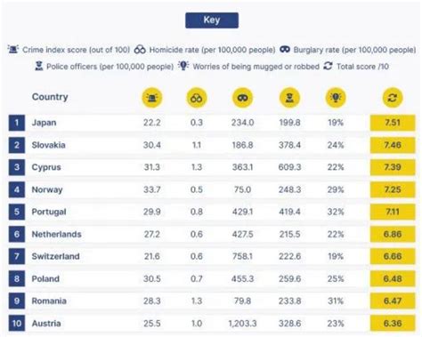
Task: Click the worries lightbulb column icon
Action: coord(336,98)
